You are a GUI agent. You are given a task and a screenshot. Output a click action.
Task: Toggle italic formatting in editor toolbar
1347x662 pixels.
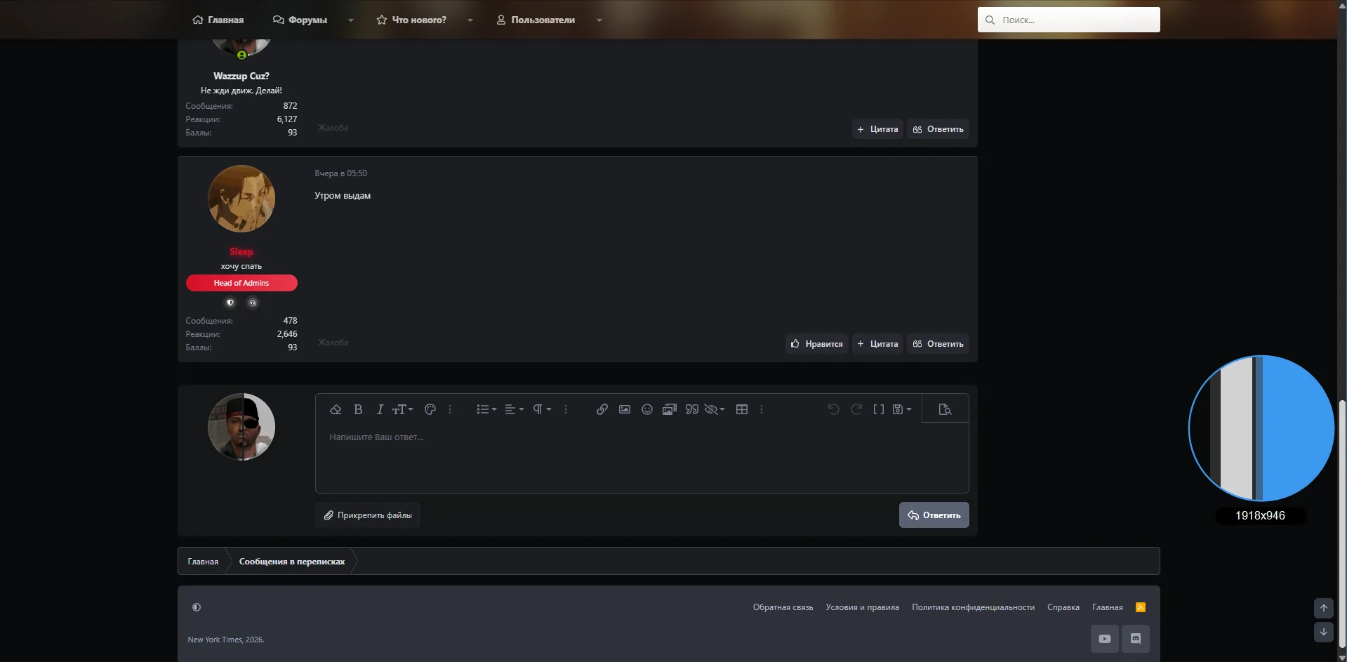click(x=380, y=409)
